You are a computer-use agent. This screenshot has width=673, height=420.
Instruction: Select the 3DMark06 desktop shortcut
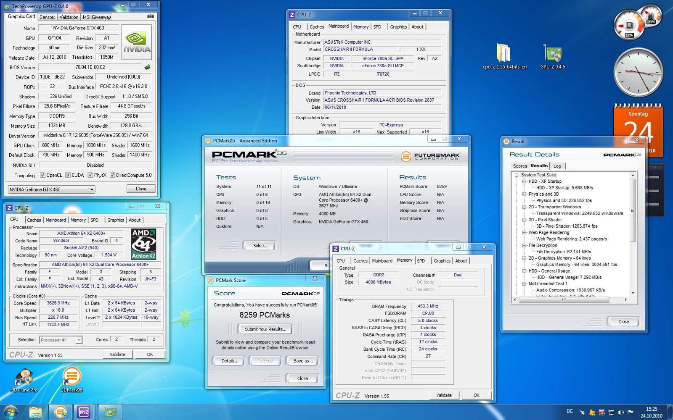pos(72,380)
